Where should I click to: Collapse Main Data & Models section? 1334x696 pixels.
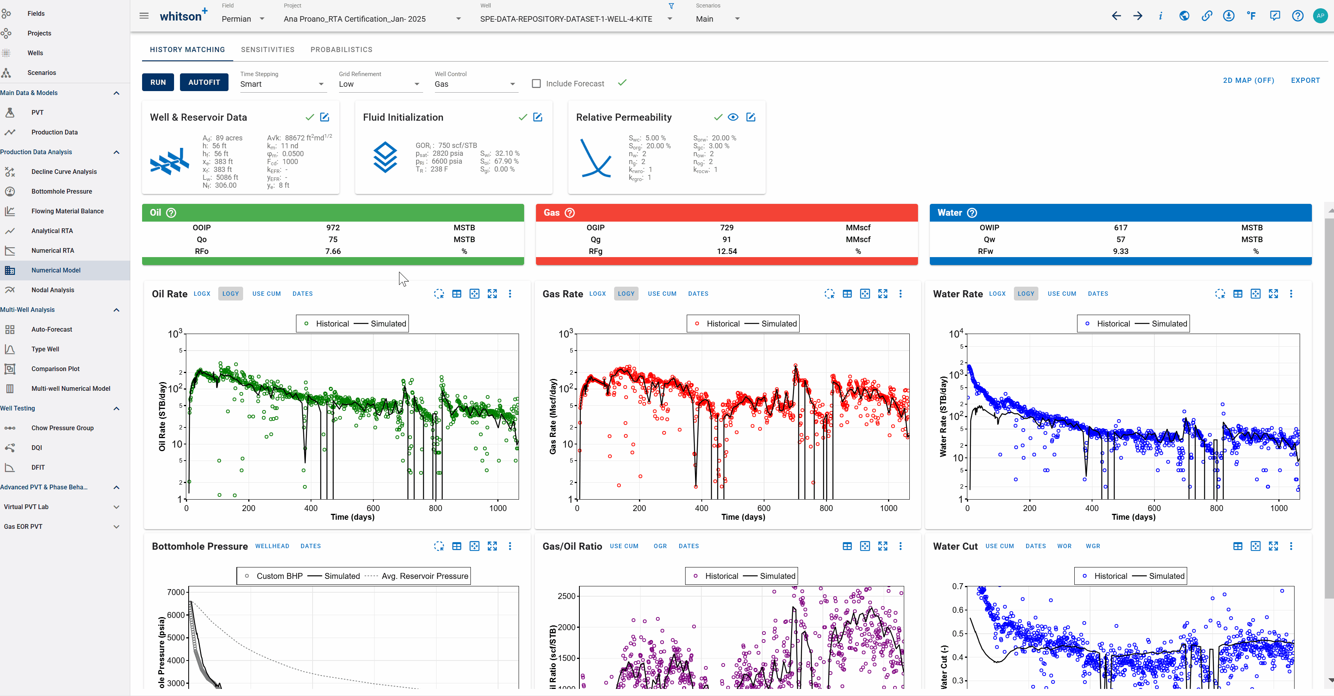(116, 93)
